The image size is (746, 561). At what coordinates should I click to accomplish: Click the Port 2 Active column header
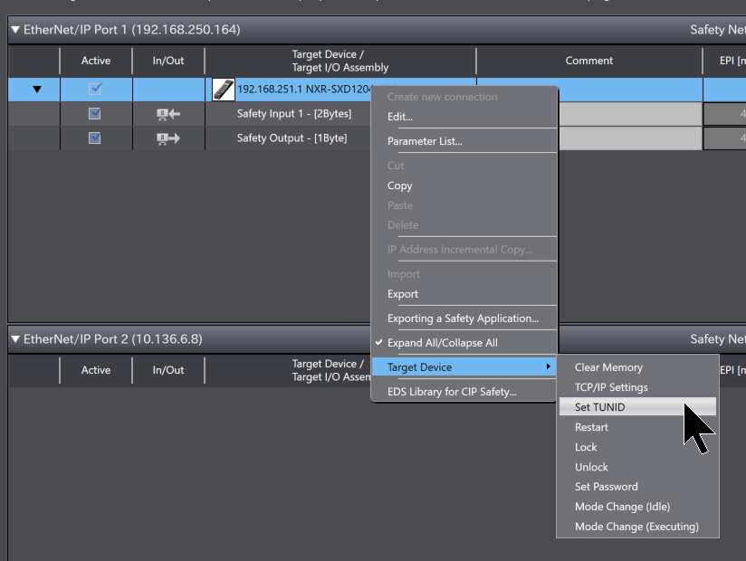click(96, 370)
